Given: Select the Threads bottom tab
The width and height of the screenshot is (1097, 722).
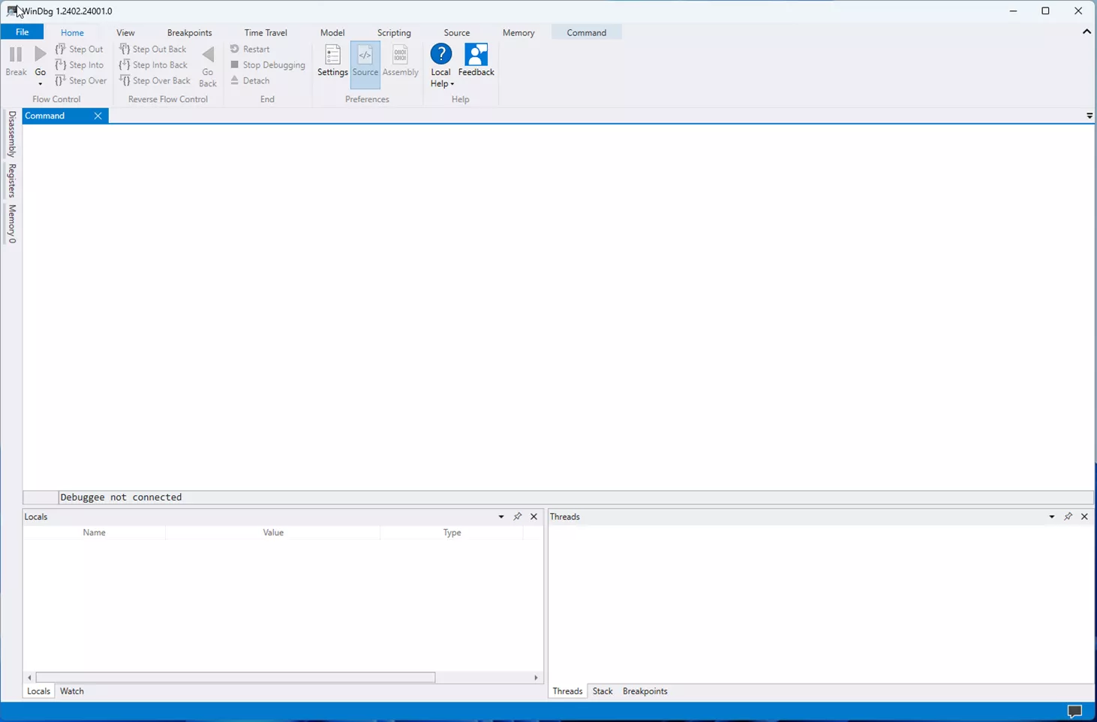Looking at the screenshot, I should coord(567,691).
